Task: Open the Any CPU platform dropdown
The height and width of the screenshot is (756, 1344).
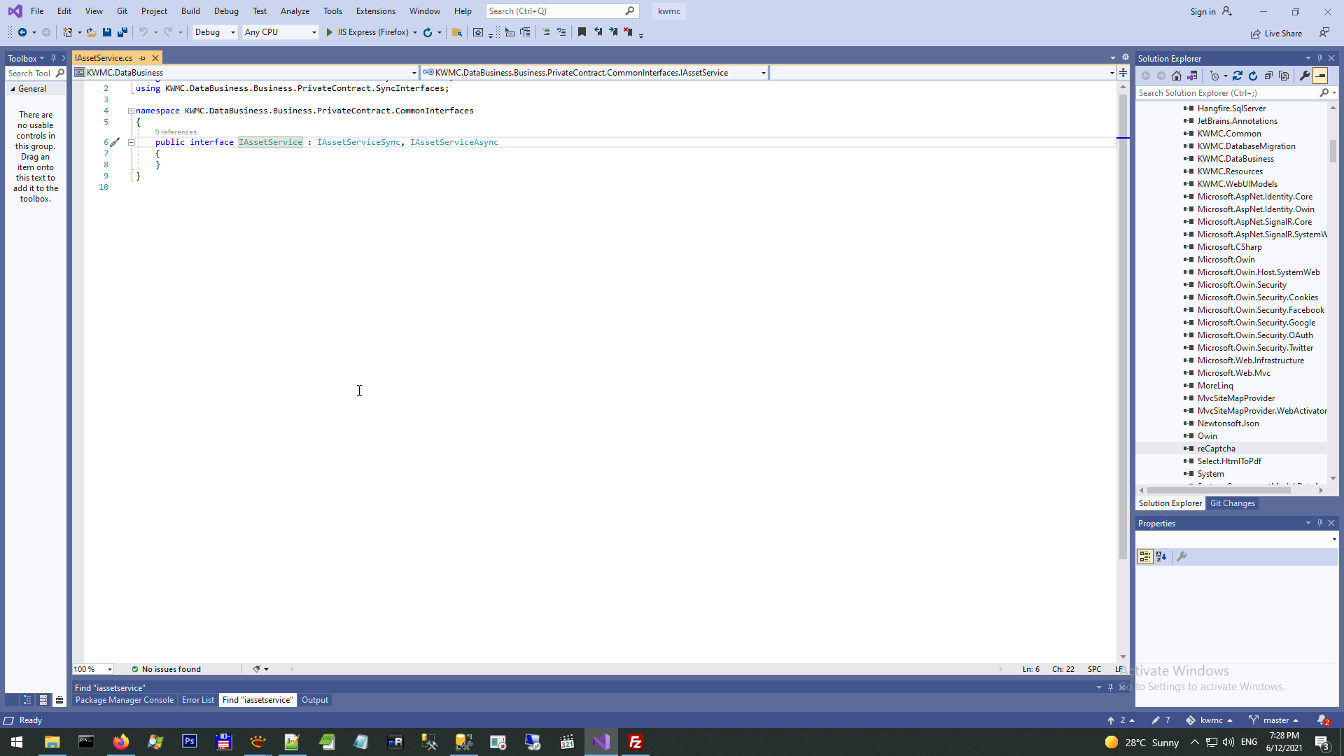Action: pyautogui.click(x=280, y=32)
